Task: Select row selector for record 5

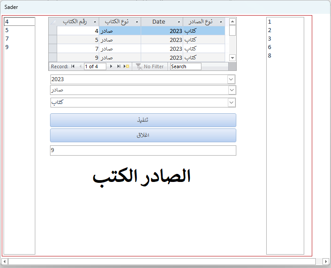Action: pos(53,40)
